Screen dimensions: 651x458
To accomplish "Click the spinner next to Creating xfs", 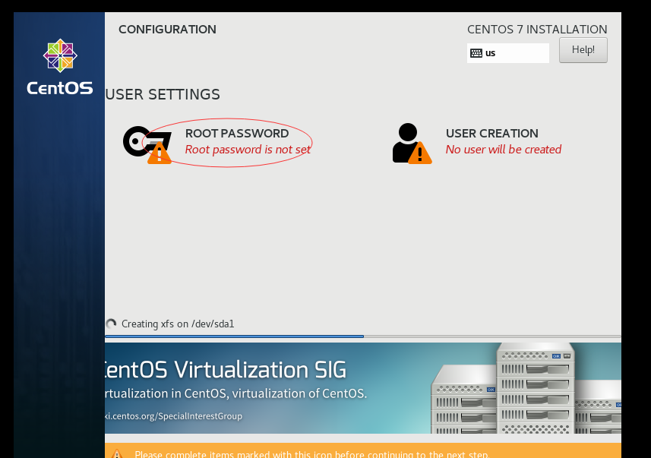I will tap(111, 324).
